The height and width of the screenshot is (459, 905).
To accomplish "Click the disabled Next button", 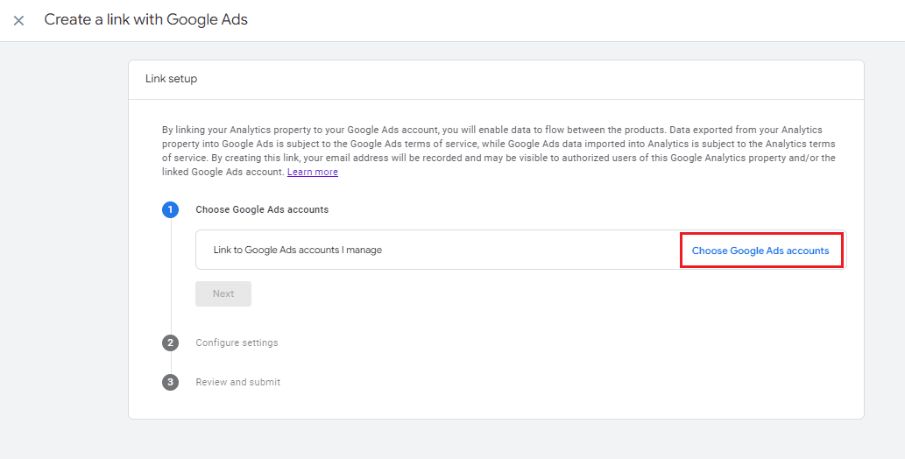I will point(223,293).
